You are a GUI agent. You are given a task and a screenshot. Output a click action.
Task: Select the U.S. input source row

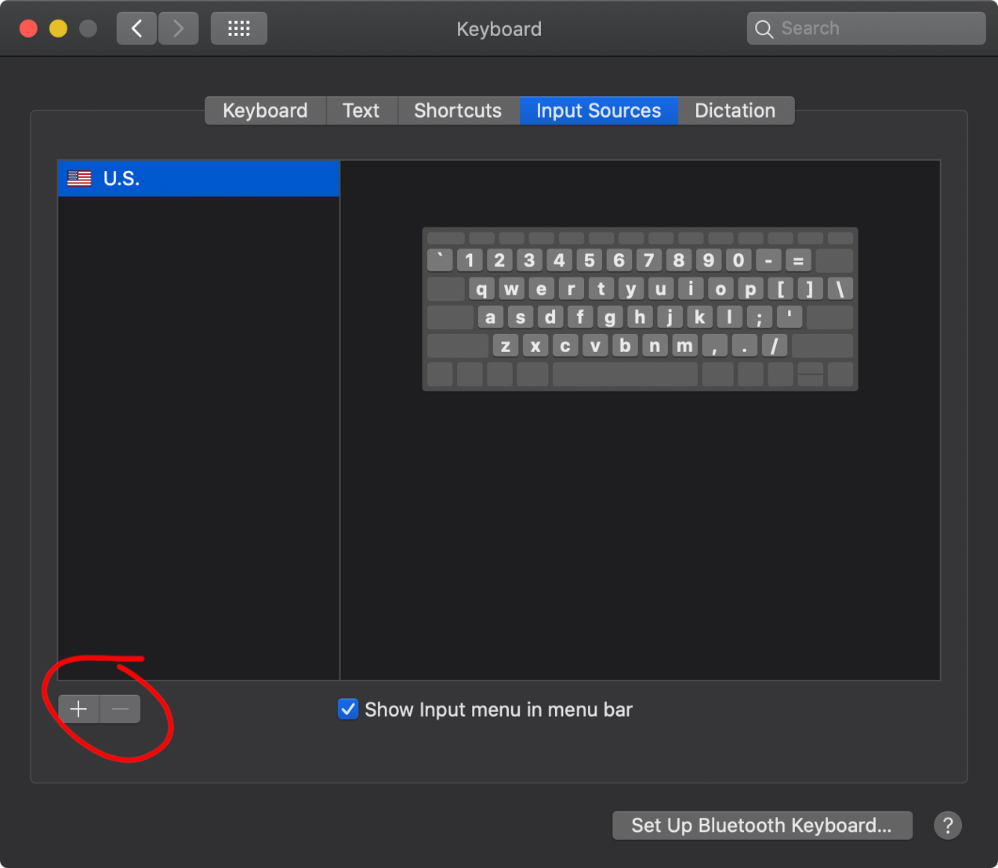(x=199, y=179)
